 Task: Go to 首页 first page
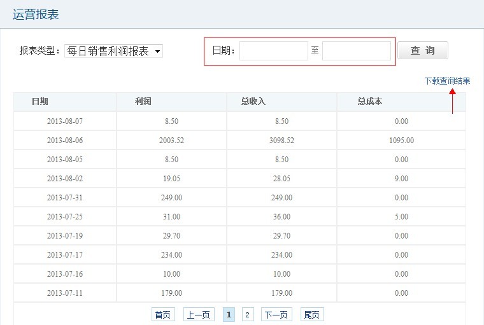[x=162, y=315]
